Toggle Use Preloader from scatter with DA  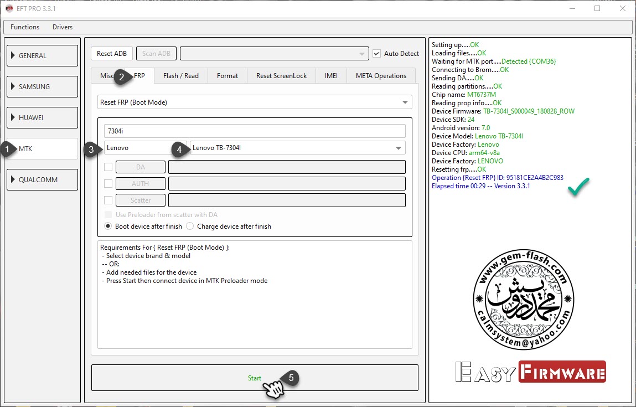108,215
